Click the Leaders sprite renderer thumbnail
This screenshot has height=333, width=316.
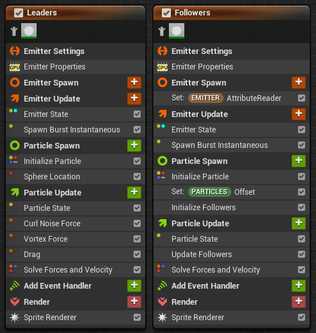click(29, 31)
